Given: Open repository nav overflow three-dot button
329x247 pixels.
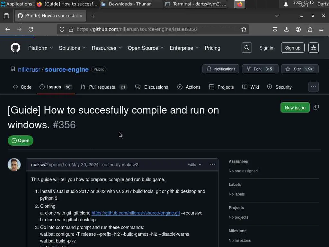Looking at the screenshot, I should click(314, 87).
